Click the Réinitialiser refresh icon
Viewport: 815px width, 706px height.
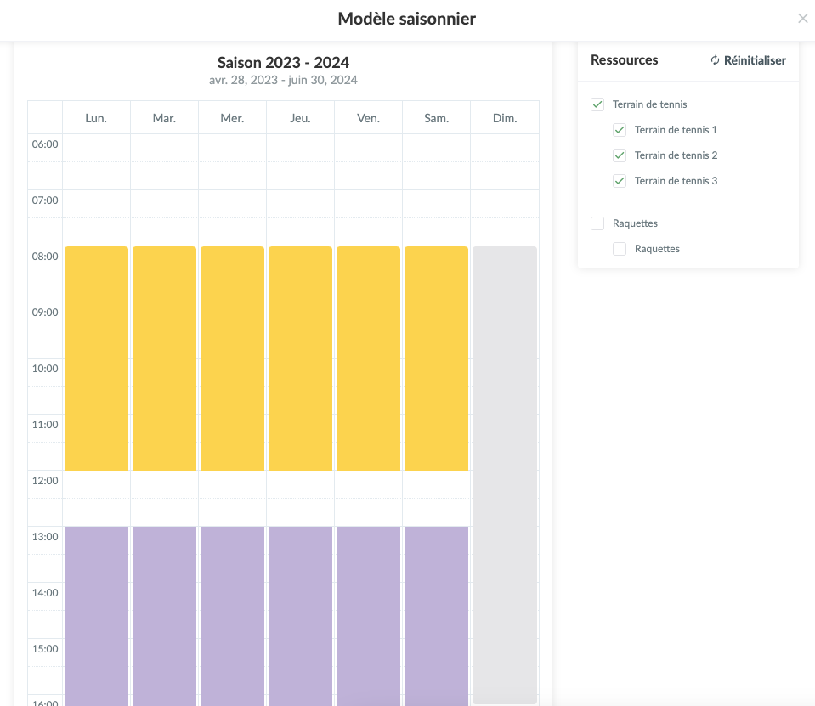[x=716, y=61]
